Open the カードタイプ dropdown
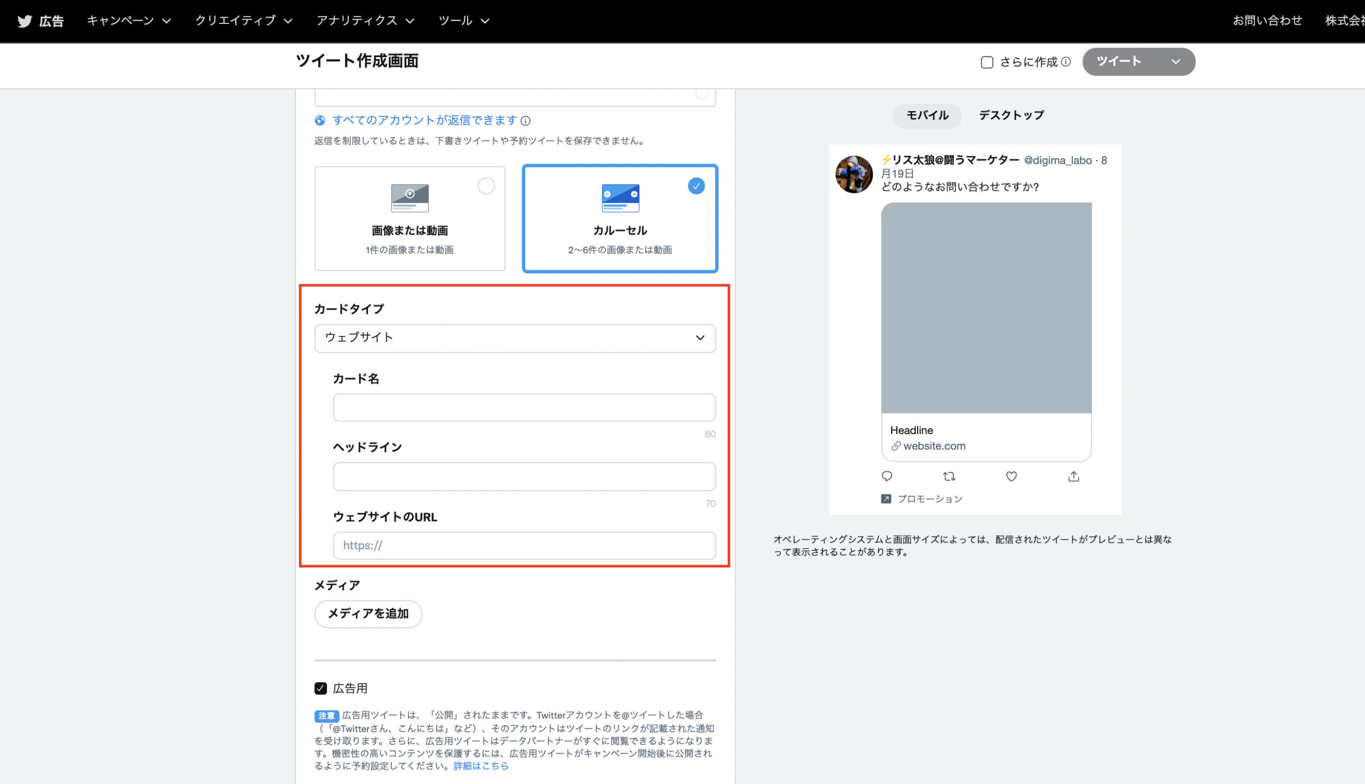The width and height of the screenshot is (1365, 784). point(515,338)
